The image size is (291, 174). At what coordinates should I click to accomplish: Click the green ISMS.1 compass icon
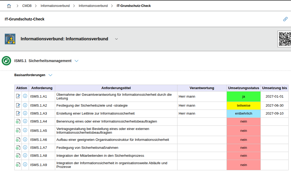[6, 61]
